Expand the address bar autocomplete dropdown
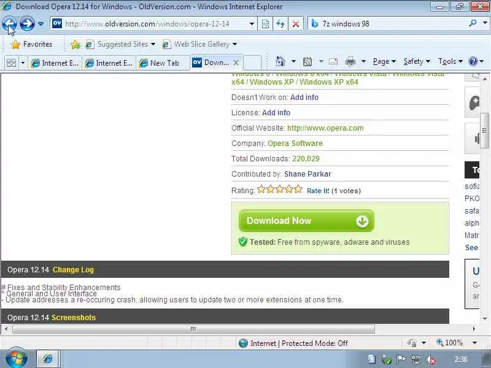This screenshot has height=368, width=491. coord(252,24)
